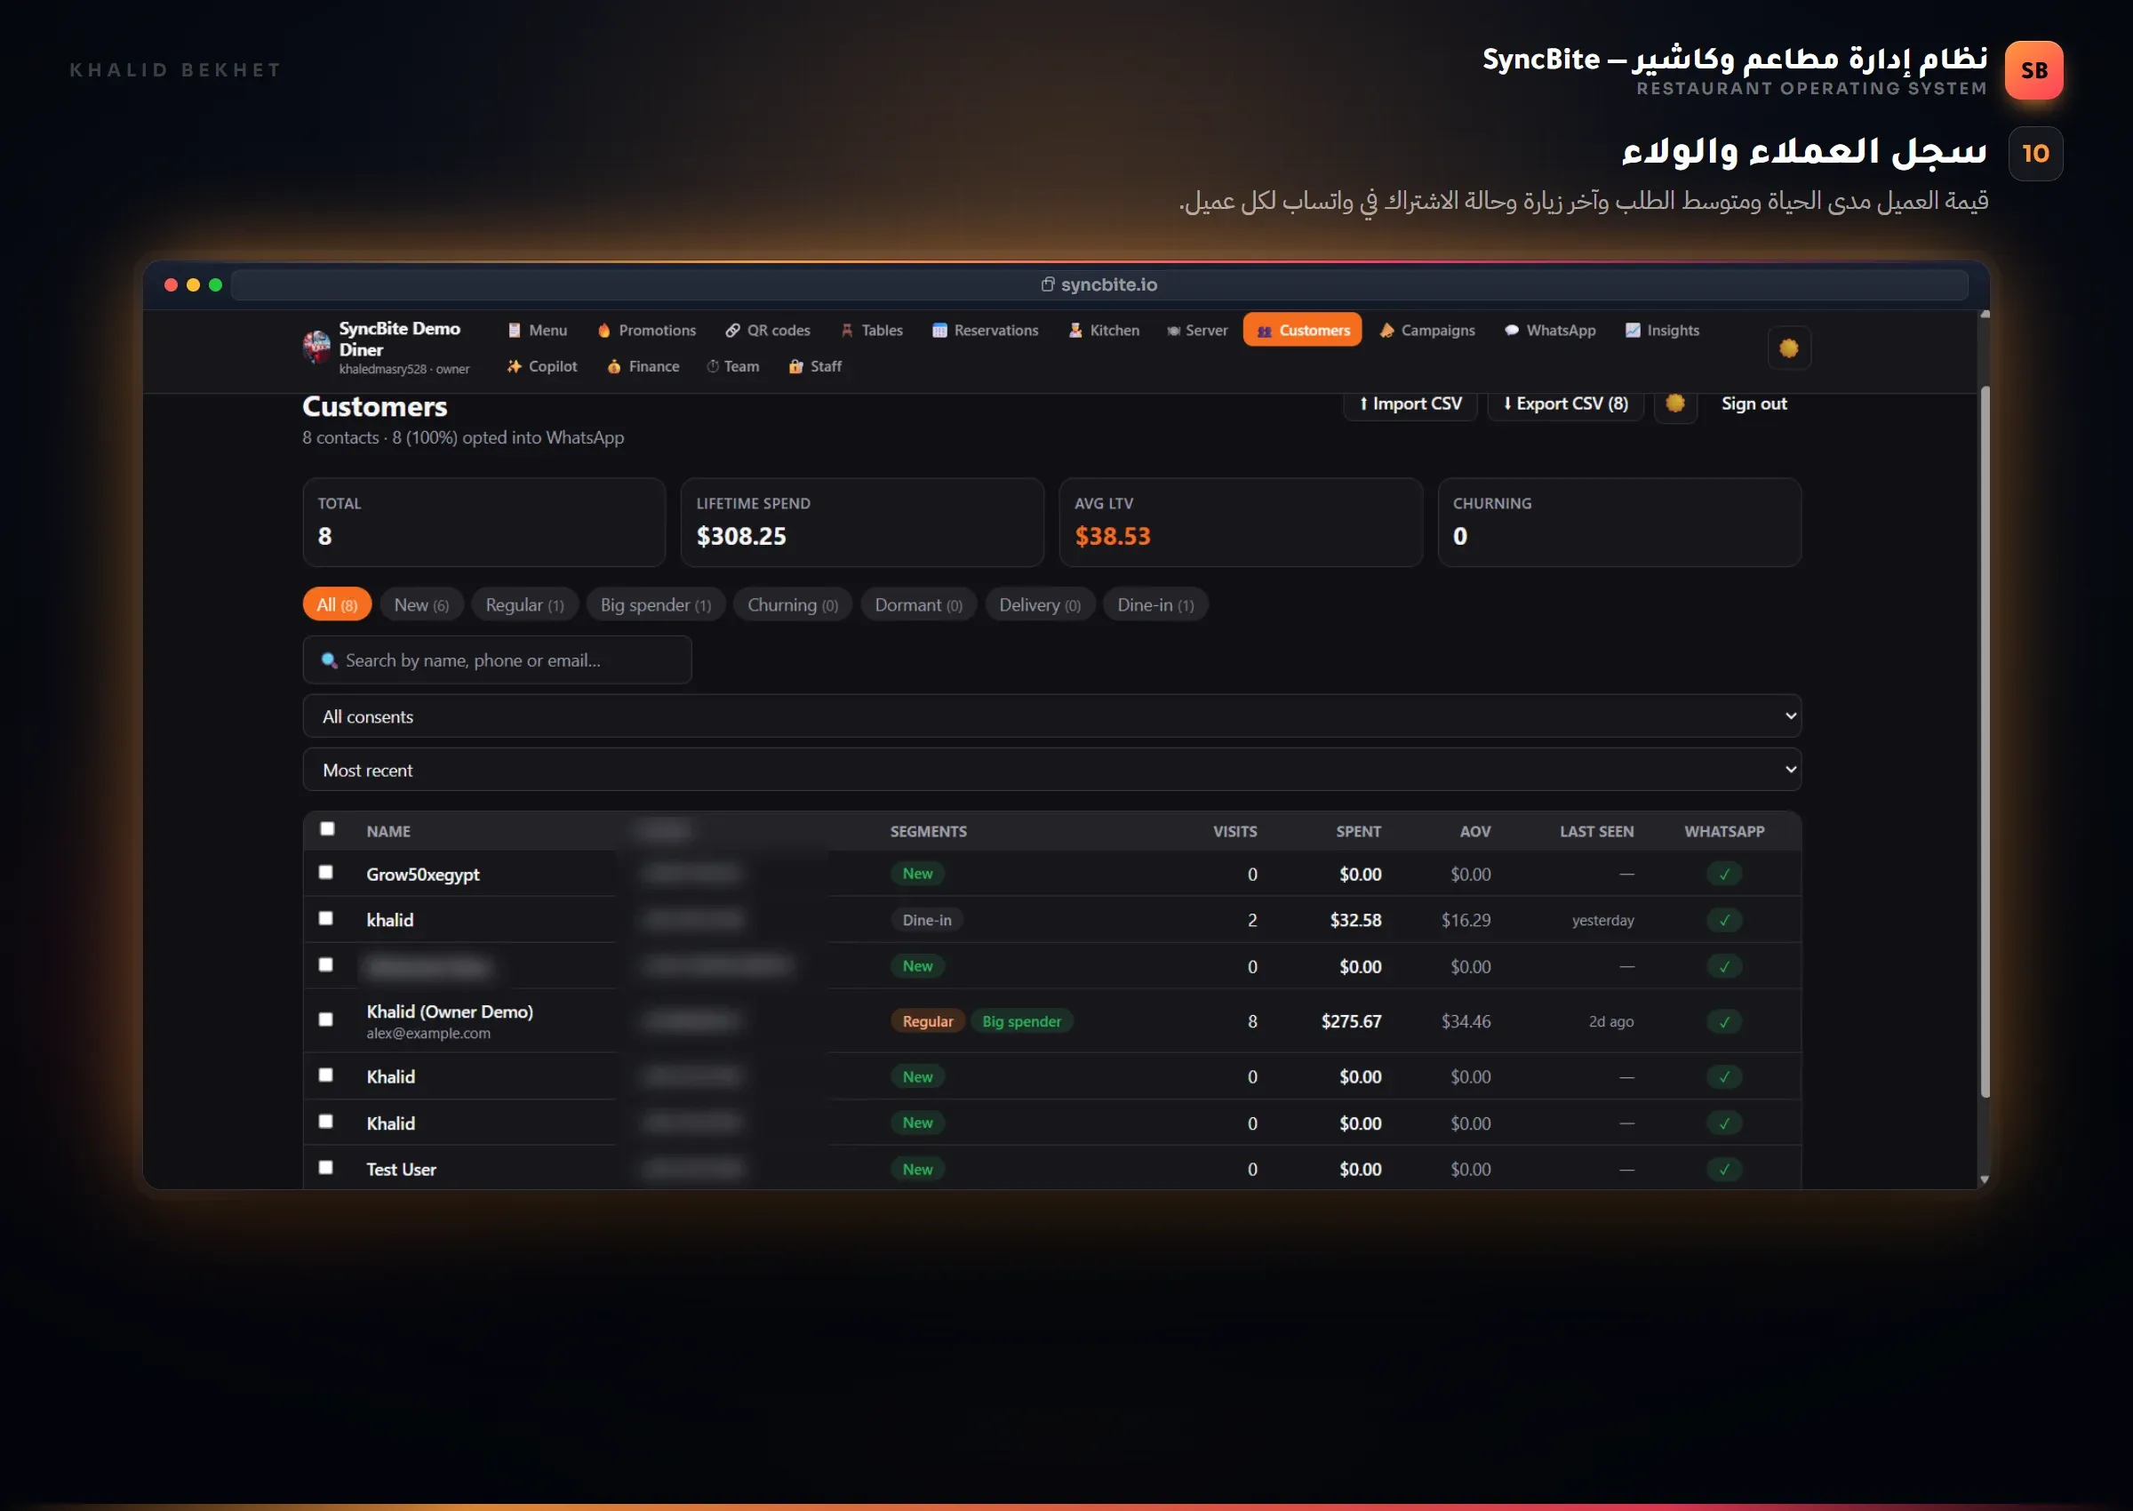
Task: Focus the search by name, phone or email field
Action: point(498,660)
